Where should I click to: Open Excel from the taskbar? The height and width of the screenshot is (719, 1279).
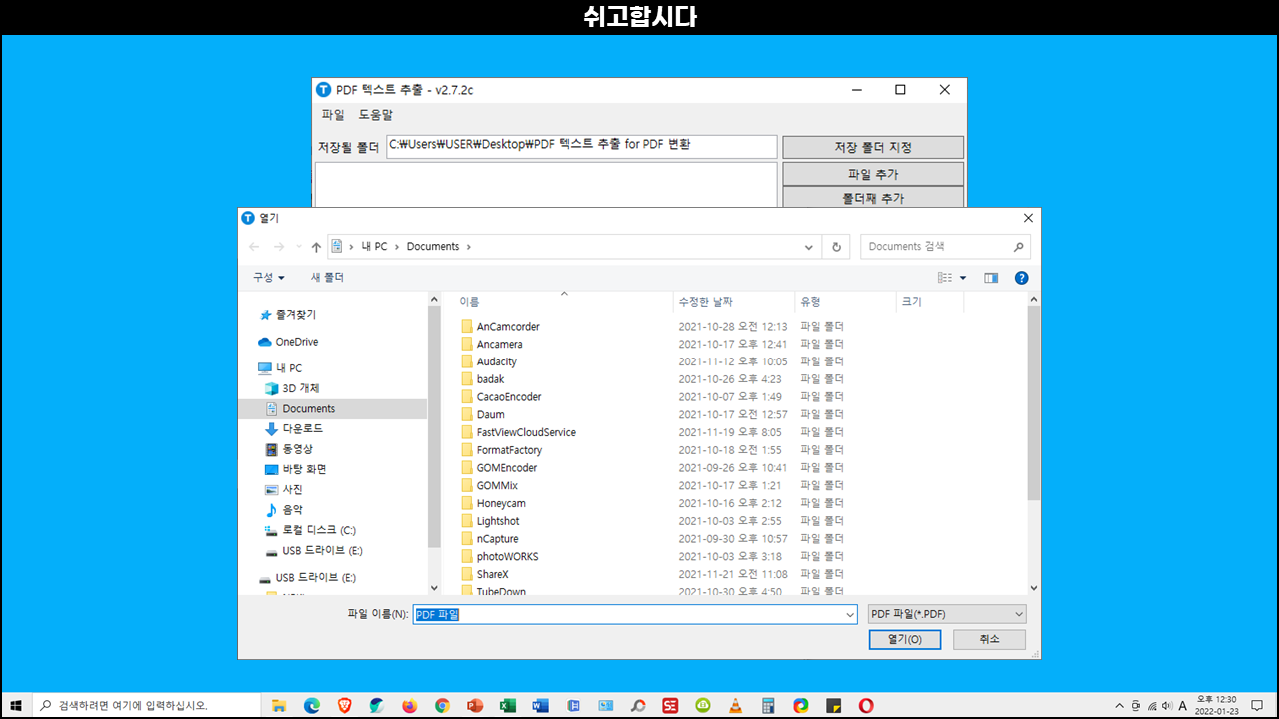pyautogui.click(x=507, y=705)
